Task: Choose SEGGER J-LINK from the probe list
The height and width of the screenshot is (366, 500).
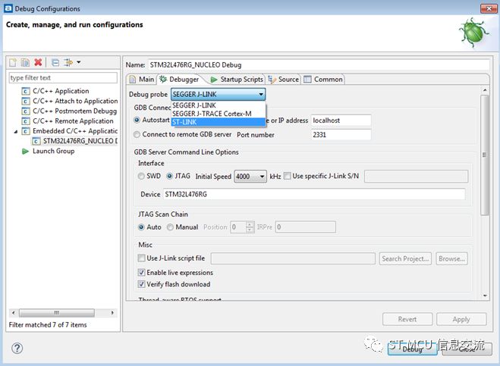Action: click(219, 105)
